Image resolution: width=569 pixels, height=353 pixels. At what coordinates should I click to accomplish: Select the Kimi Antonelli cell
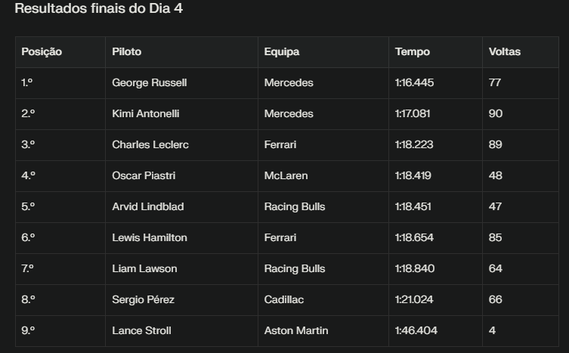coord(145,113)
